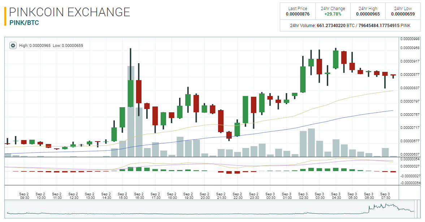Viewport: 425px width, 222px height.
Task: Click the price axis label 0.00000757
Action: [410, 115]
